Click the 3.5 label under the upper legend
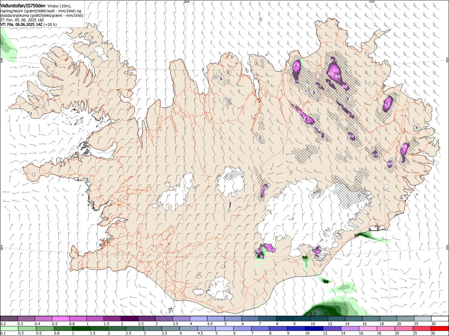The width and height of the screenshot is (449, 336). pyautogui.click(x=175, y=324)
